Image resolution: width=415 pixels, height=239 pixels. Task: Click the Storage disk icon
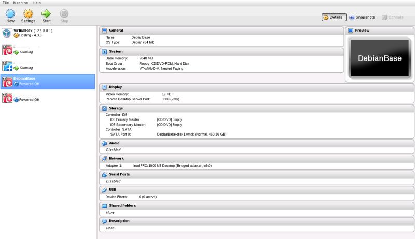105,108
